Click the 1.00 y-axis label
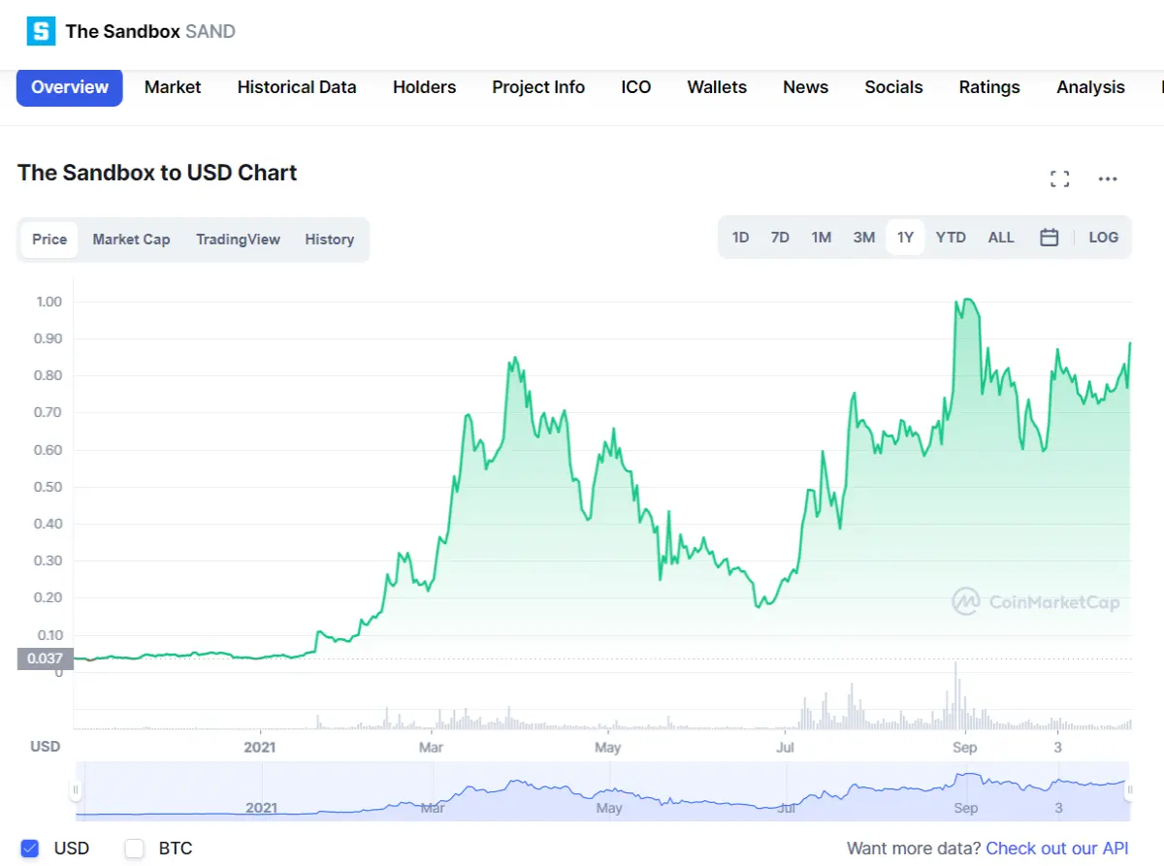 click(48, 302)
